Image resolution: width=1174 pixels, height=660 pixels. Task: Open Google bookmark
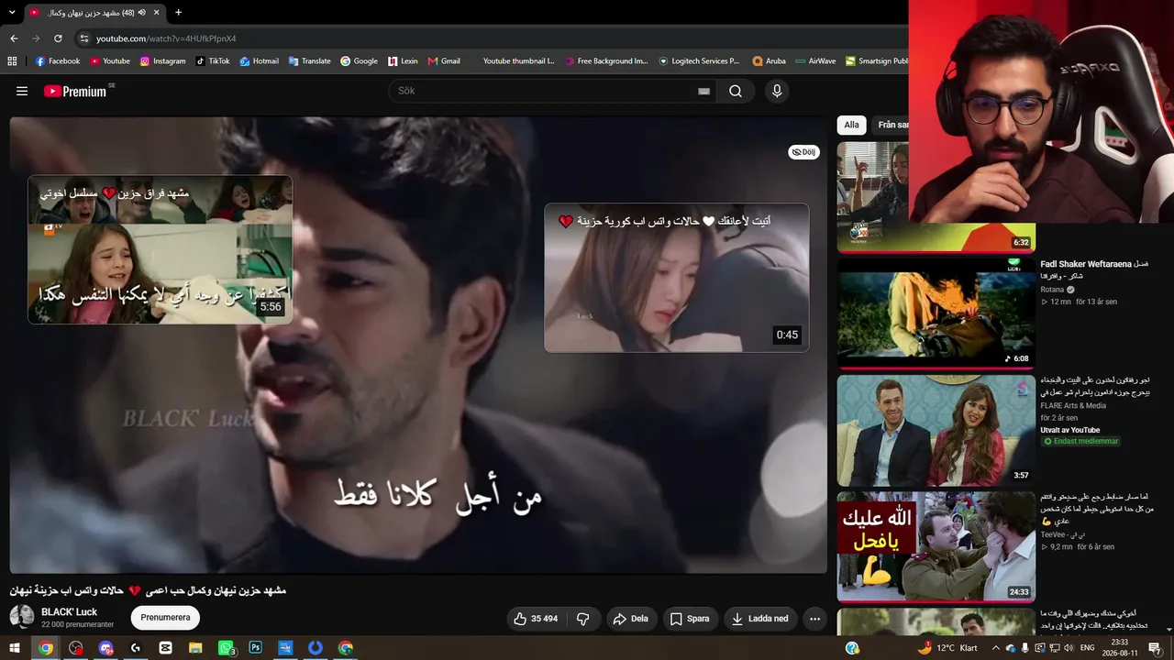359,61
